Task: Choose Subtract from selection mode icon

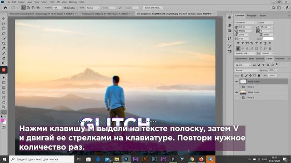Action: 33,8
